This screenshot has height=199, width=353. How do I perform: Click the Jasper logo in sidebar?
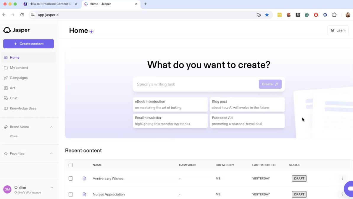[16, 30]
